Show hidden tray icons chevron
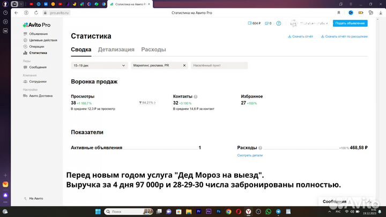 (330, 212)
